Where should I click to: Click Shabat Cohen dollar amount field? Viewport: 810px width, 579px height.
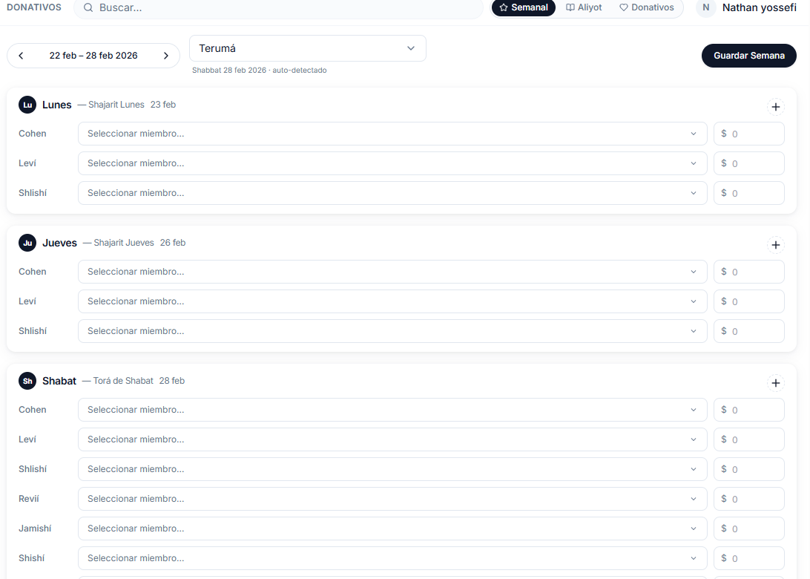coord(754,410)
